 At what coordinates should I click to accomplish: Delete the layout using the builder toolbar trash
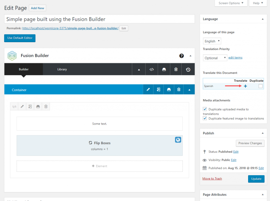point(176,69)
